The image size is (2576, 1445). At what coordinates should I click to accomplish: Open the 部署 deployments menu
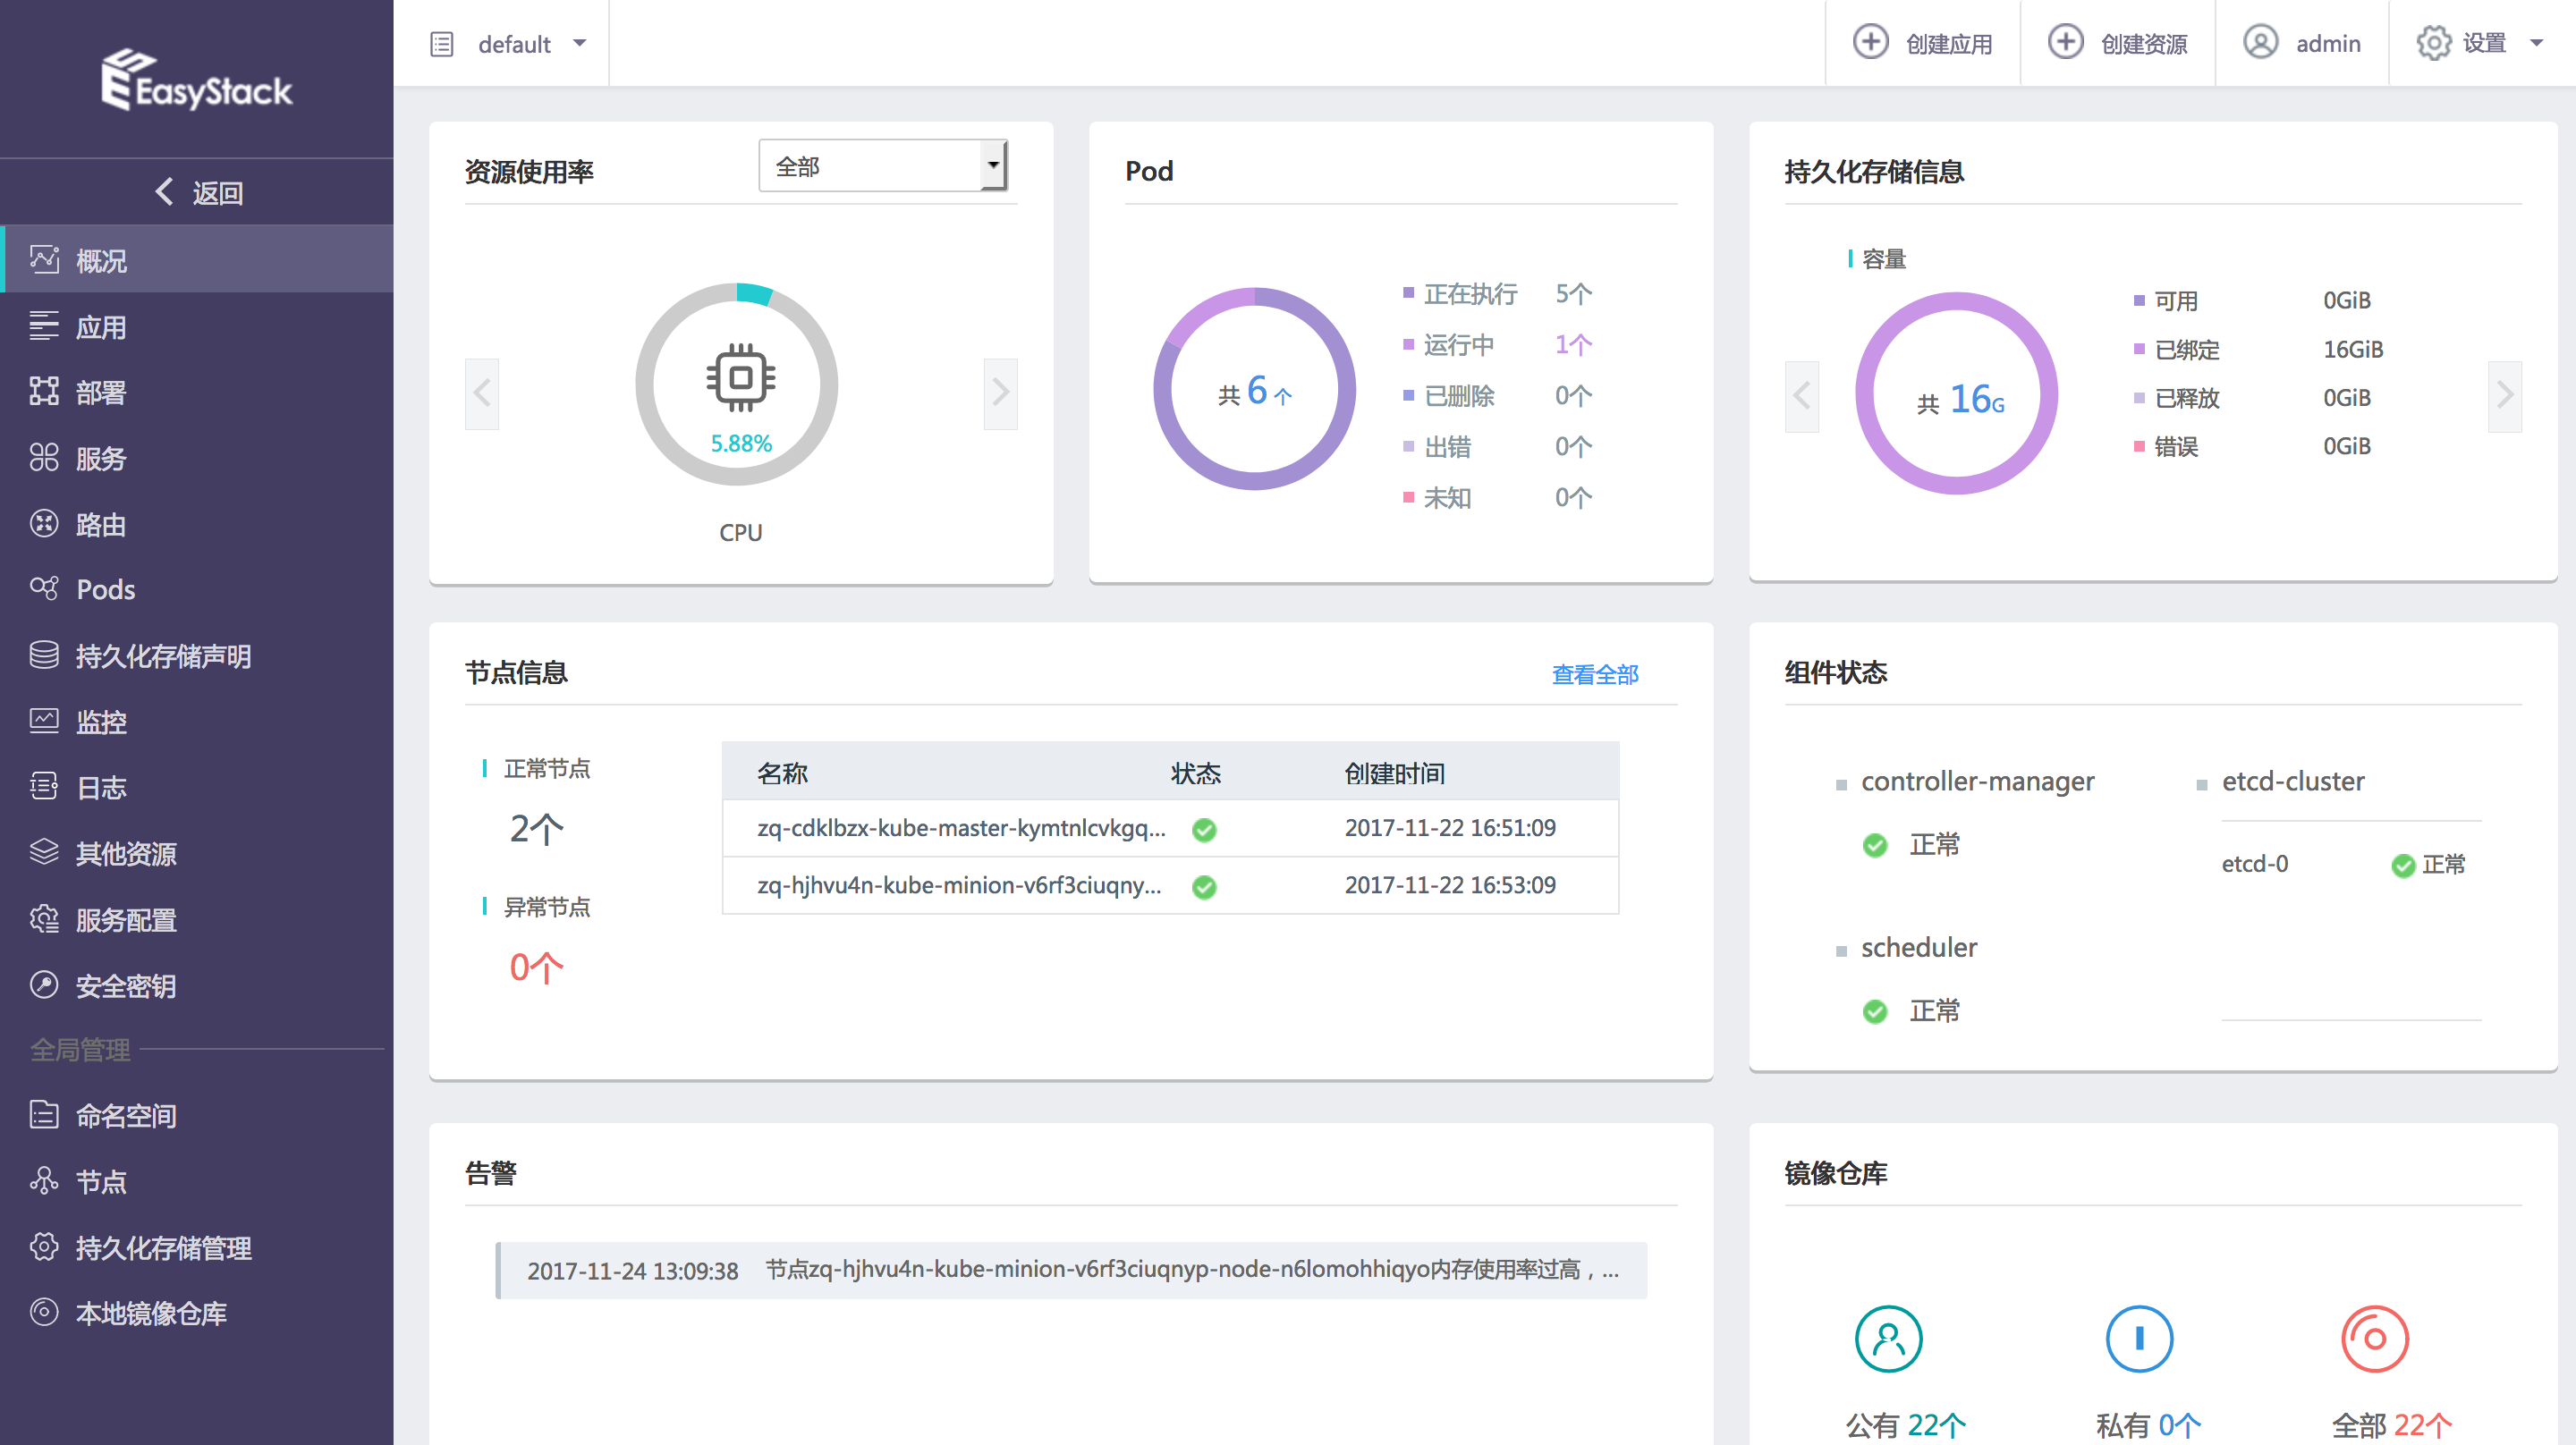pyautogui.click(x=198, y=392)
